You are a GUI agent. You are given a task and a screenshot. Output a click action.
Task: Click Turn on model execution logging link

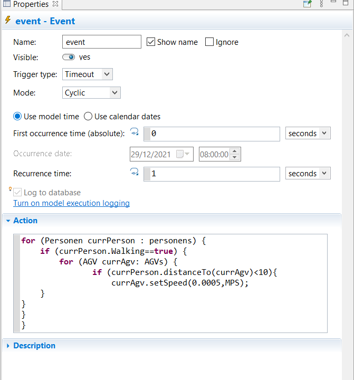(71, 203)
